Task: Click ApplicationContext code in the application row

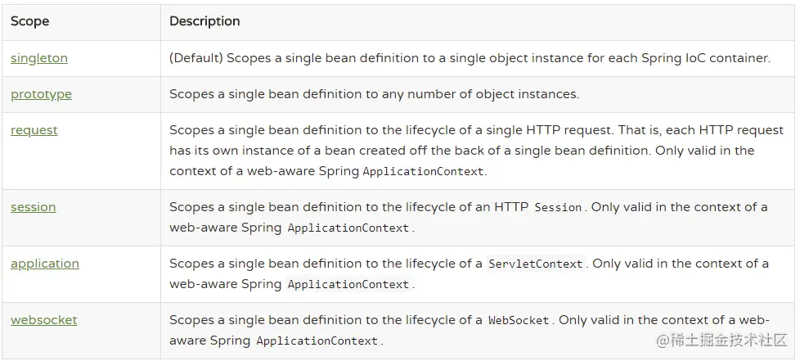Action: click(x=348, y=285)
